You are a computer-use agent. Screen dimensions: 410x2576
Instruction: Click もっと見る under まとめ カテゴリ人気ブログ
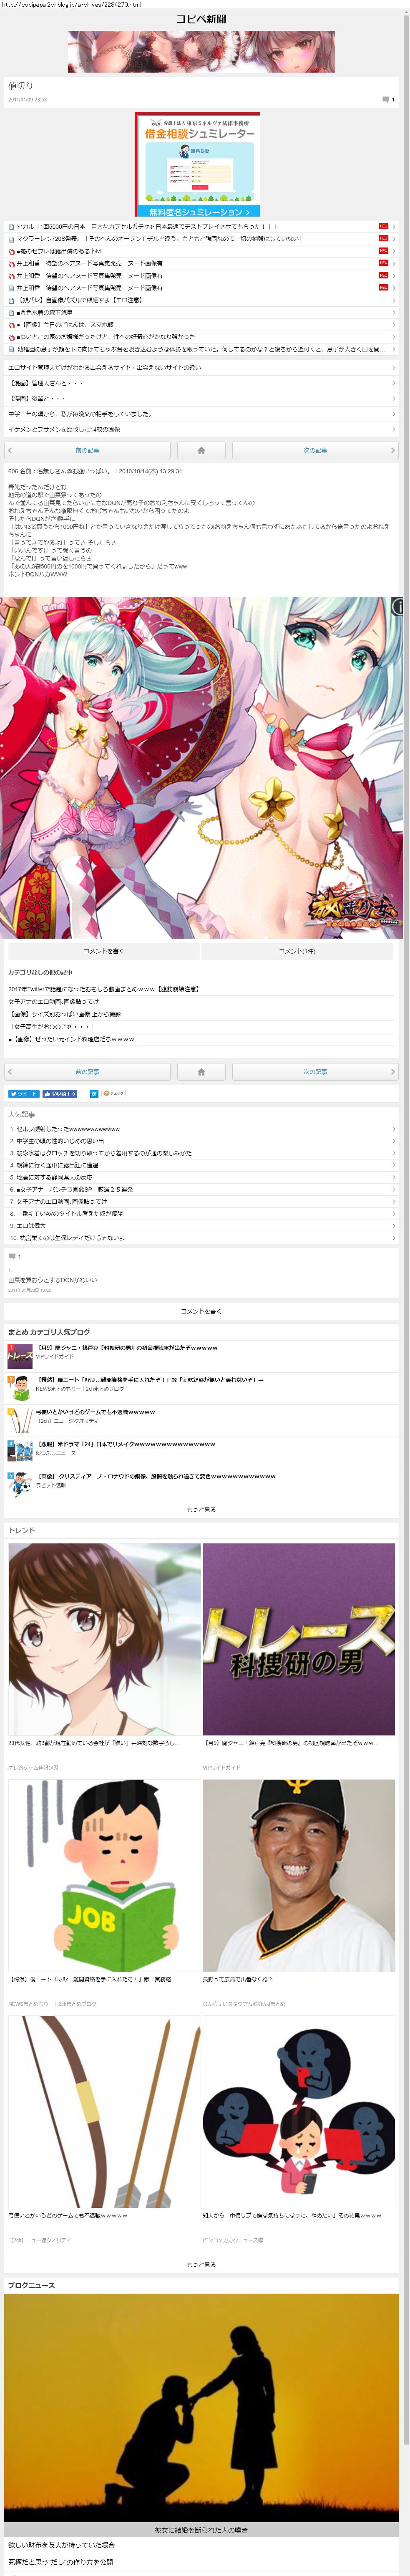pyautogui.click(x=201, y=1509)
